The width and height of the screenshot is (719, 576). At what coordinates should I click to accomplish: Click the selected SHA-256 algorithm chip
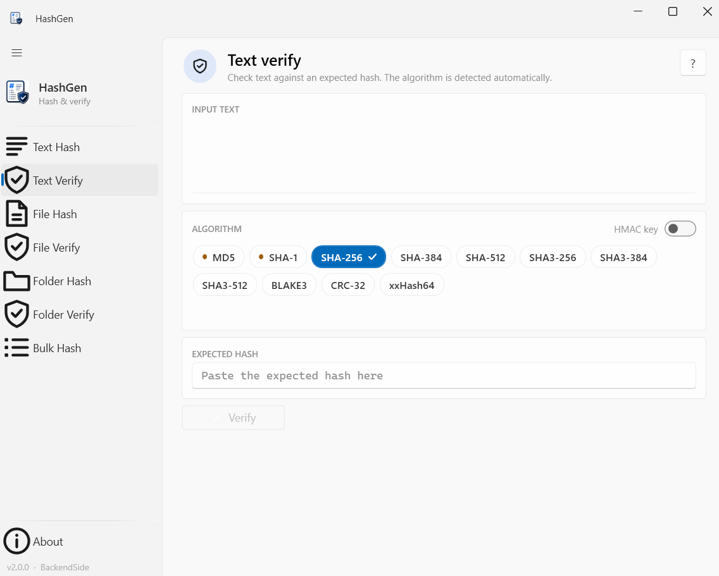tap(349, 257)
